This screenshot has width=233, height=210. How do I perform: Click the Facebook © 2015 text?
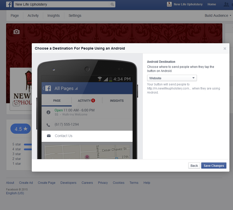click(17, 189)
